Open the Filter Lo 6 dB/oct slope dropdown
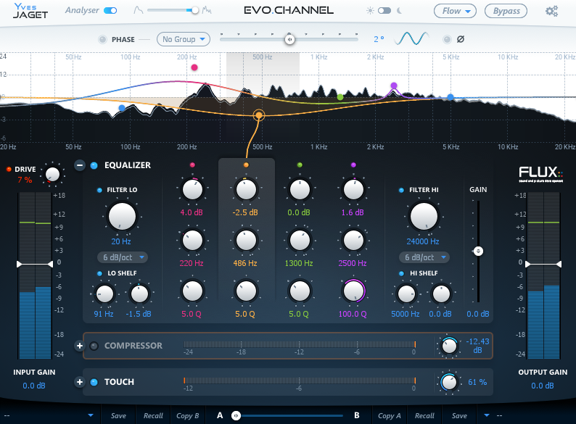 click(x=123, y=257)
